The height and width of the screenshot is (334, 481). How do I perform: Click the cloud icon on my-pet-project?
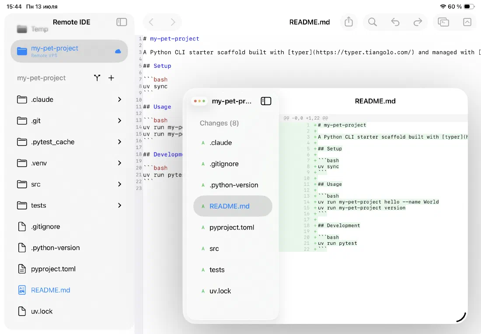pyautogui.click(x=118, y=51)
